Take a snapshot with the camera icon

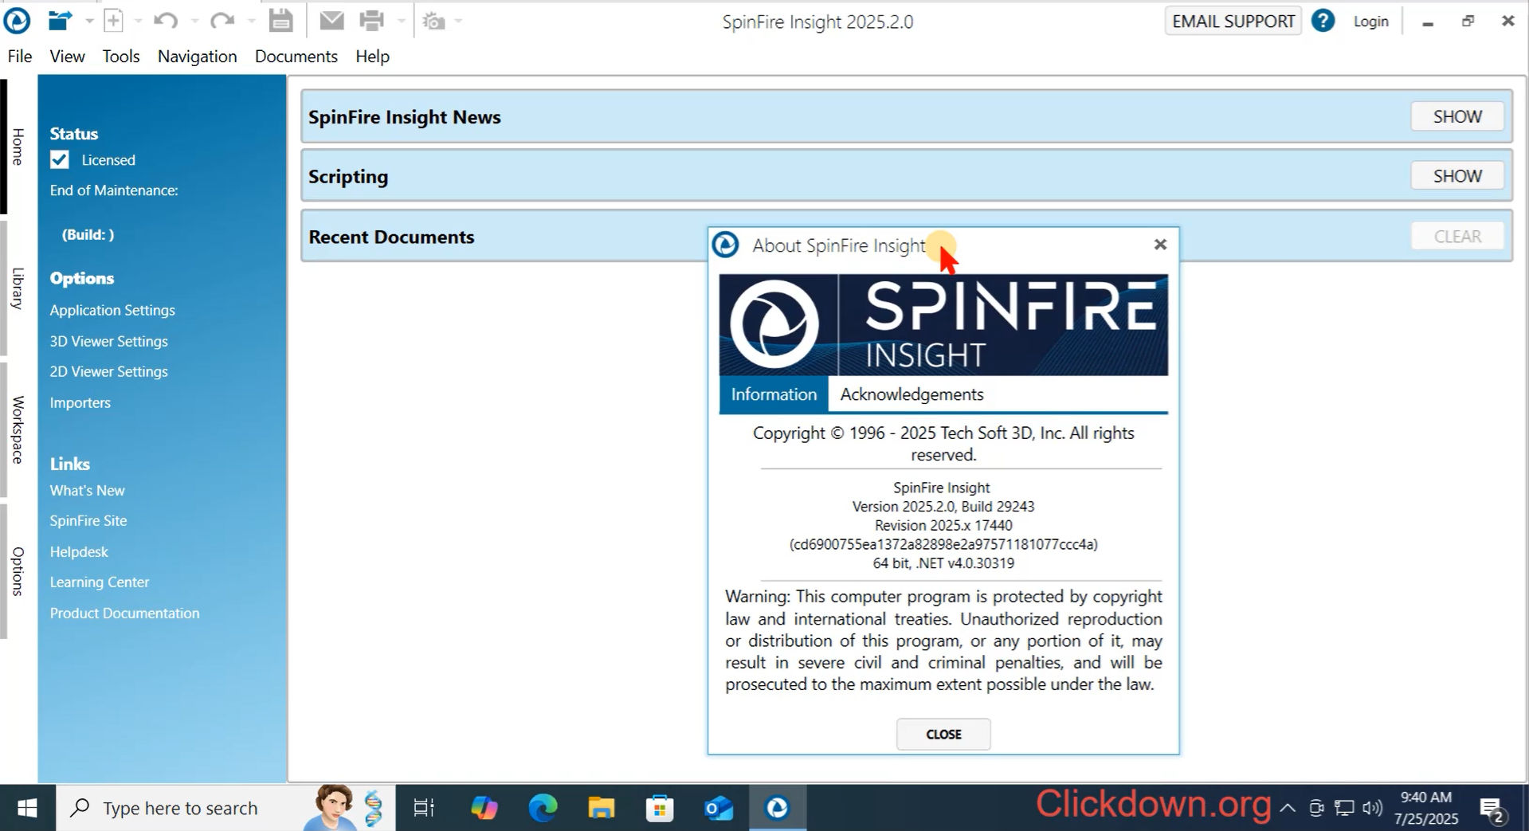433,20
